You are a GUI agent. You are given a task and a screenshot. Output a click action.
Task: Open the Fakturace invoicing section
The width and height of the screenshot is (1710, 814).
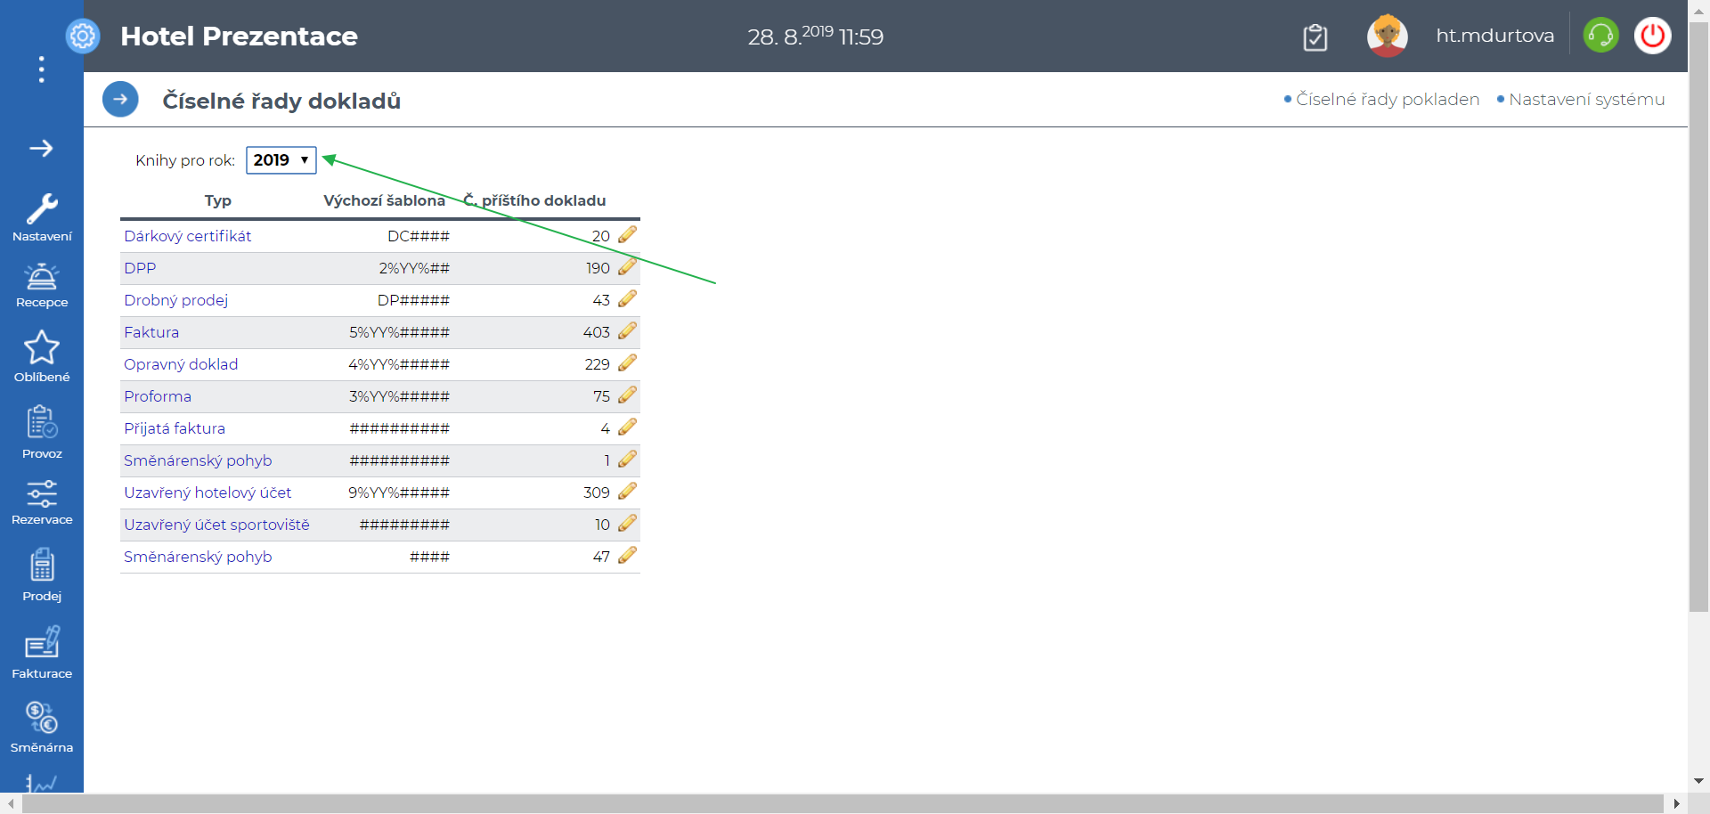click(42, 653)
